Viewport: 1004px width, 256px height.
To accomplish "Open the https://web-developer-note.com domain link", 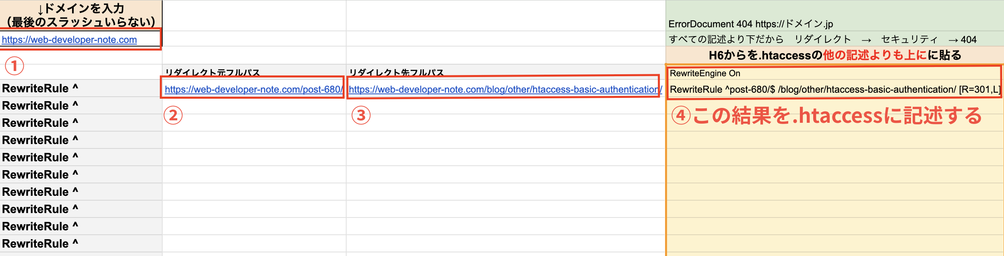I will coord(69,40).
